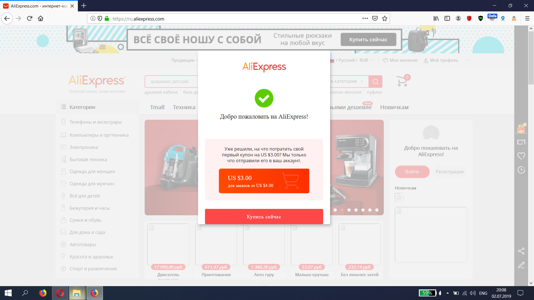Viewport: 534px width, 300px height.
Task: Open the search categories dropdown
Action: click(x=347, y=81)
